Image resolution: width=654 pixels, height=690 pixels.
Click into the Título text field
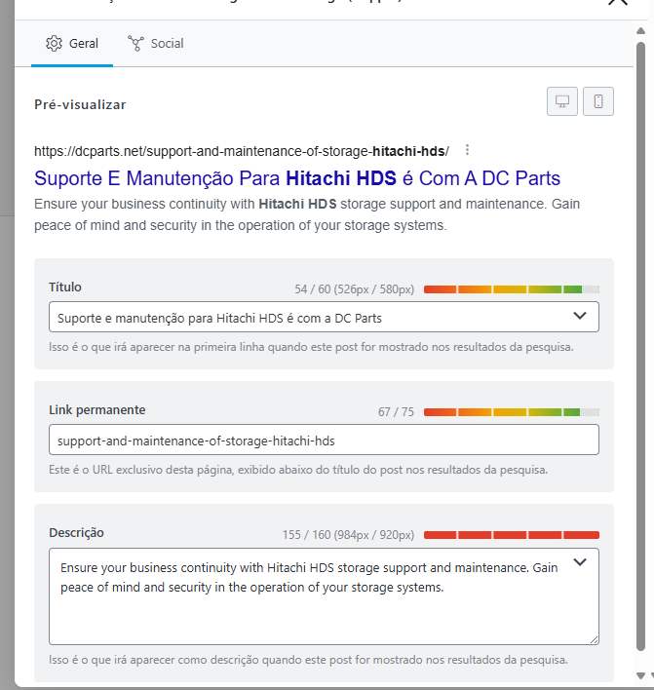(x=308, y=317)
